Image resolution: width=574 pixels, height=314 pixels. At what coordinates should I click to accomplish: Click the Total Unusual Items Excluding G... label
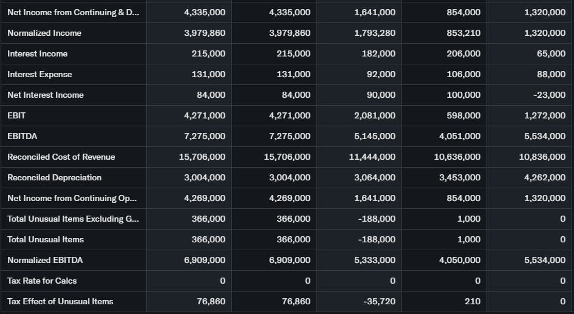point(73,219)
